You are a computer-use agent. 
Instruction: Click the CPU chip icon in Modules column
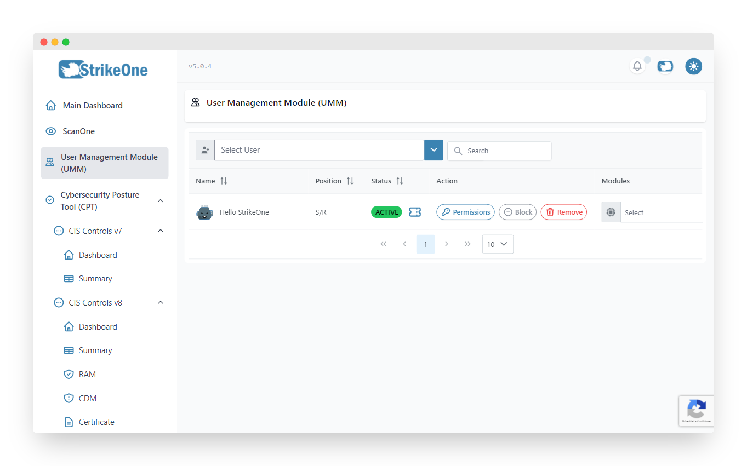coord(611,212)
